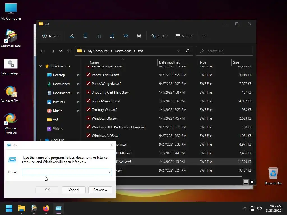This screenshot has height=215, width=287.
Task: Open Winaero Tweaker desktop shortcut
Action: point(11,124)
